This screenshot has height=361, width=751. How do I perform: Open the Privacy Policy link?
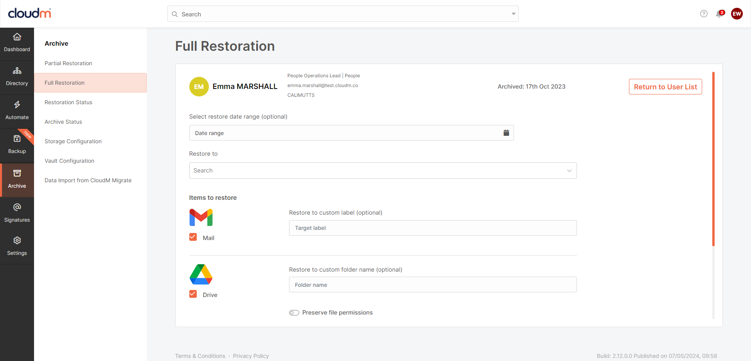pos(251,356)
